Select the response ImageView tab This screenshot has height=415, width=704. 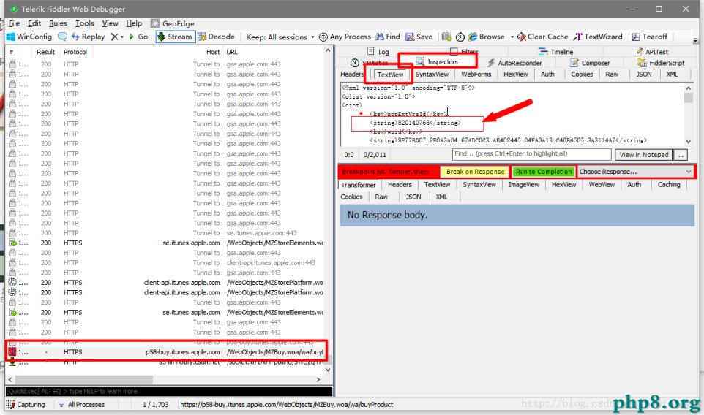tap(524, 185)
